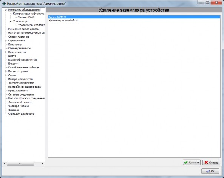Image resolution: width=224 pixels, height=178 pixels.
Task: Click the red X Отмена button
Action: click(x=211, y=162)
